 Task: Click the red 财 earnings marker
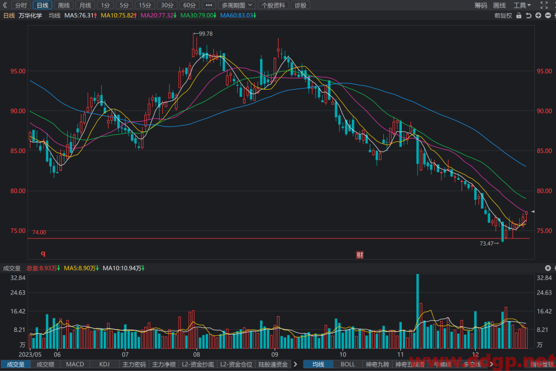(x=359, y=255)
